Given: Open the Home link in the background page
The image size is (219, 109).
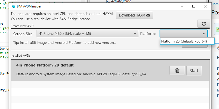Looking at the screenshot, I should 215,4.
